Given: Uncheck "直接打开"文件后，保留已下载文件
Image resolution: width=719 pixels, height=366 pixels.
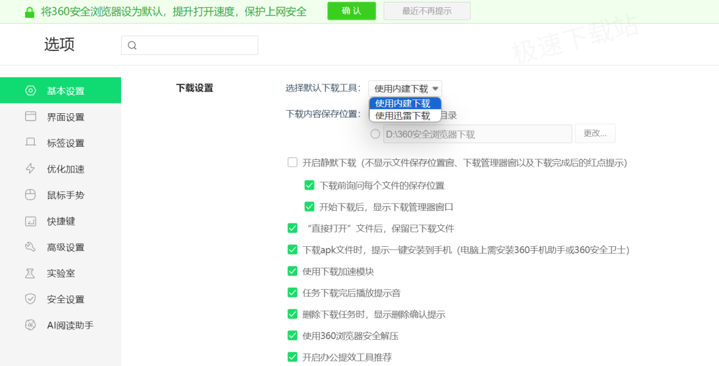Looking at the screenshot, I should click(x=292, y=228).
